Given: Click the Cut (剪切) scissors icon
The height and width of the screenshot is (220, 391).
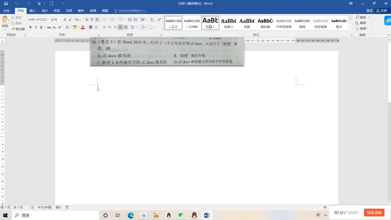Looking at the screenshot, I should [x=13, y=18].
